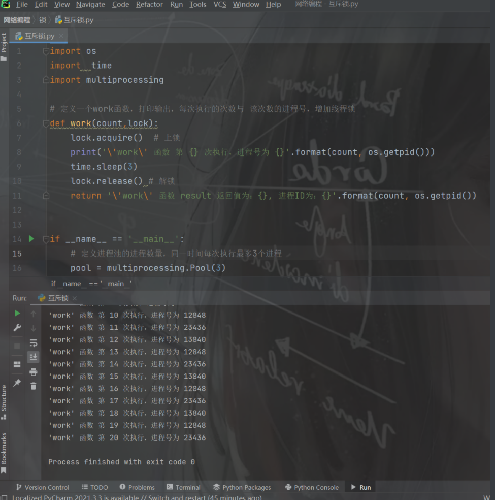Open the Version Control tool window

point(42,488)
